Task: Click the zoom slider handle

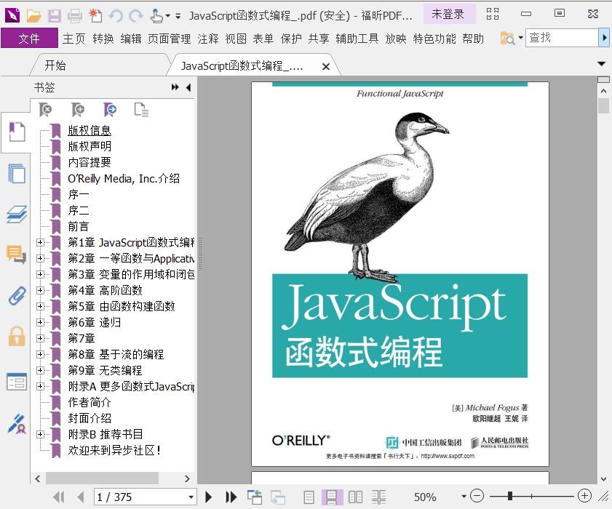Action: click(509, 496)
